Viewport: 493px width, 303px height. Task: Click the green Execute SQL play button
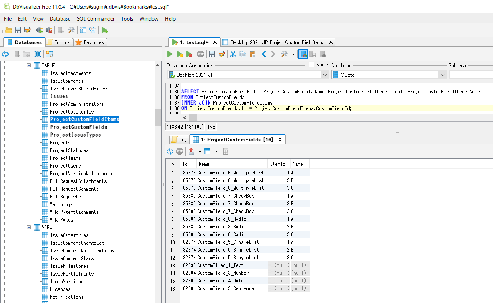(x=170, y=54)
